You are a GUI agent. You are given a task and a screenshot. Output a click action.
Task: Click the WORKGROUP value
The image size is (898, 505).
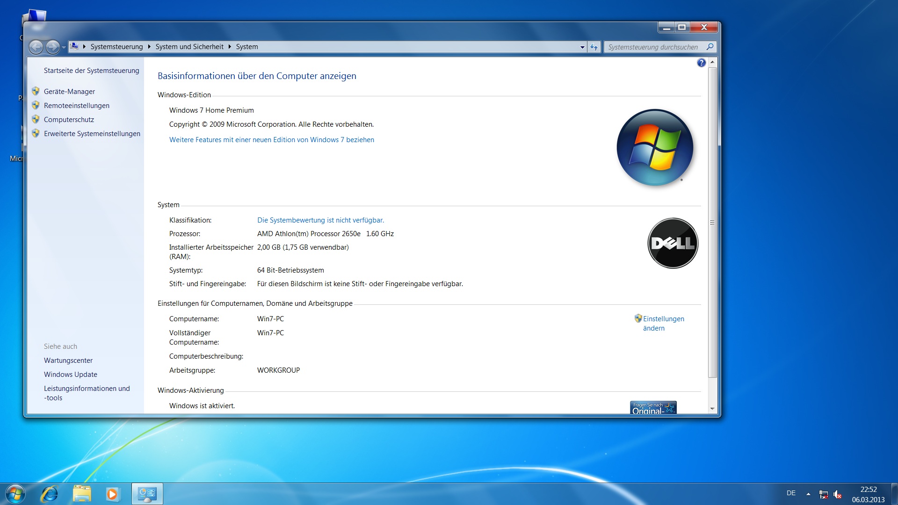(x=278, y=370)
